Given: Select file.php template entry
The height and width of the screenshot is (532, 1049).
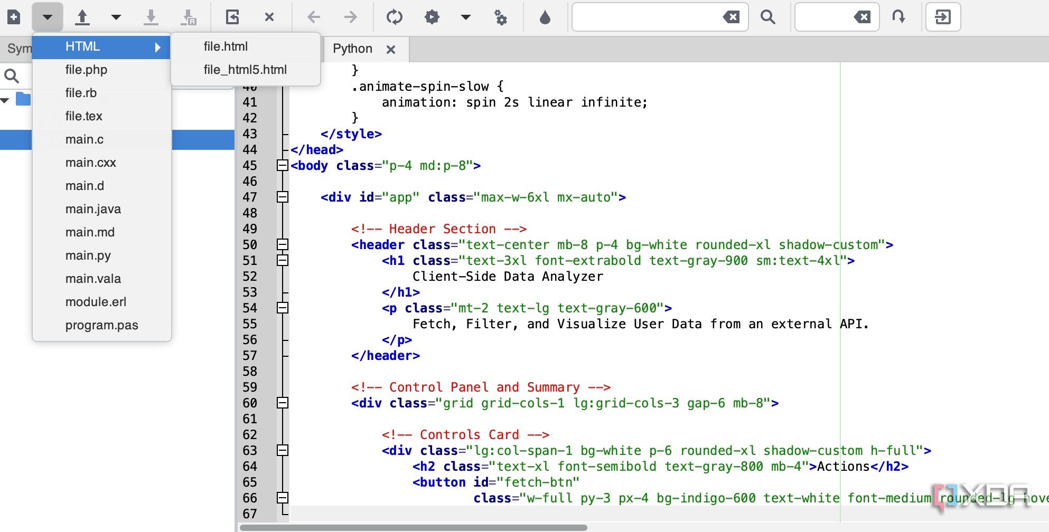Looking at the screenshot, I should click(x=101, y=70).
